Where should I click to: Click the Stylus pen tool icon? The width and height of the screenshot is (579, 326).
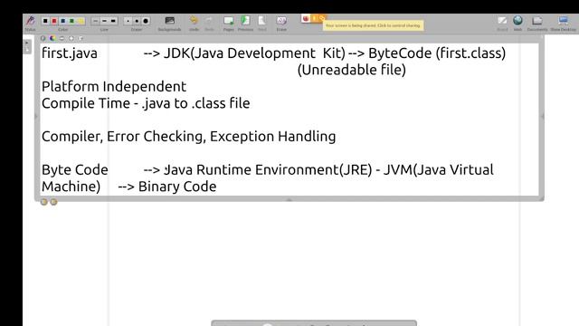point(30,21)
